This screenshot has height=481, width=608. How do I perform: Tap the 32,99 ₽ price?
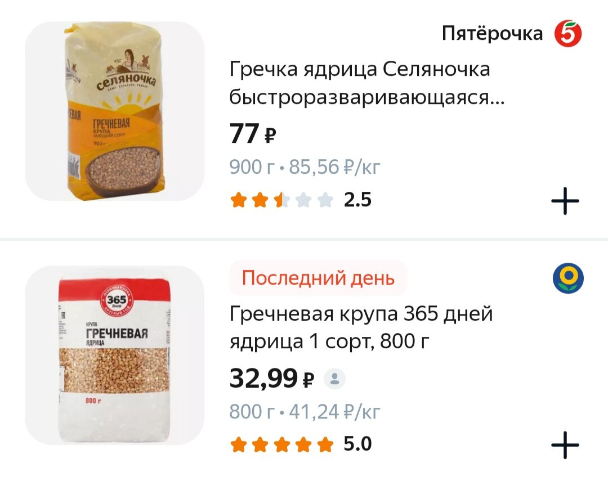271,378
